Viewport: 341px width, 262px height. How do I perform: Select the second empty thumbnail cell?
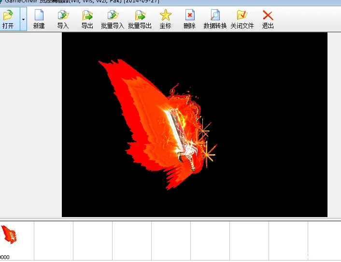pyautogui.click(x=93, y=241)
